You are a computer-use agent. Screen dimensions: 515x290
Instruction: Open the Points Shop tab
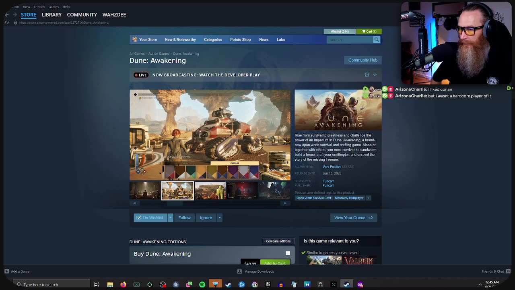(240, 39)
